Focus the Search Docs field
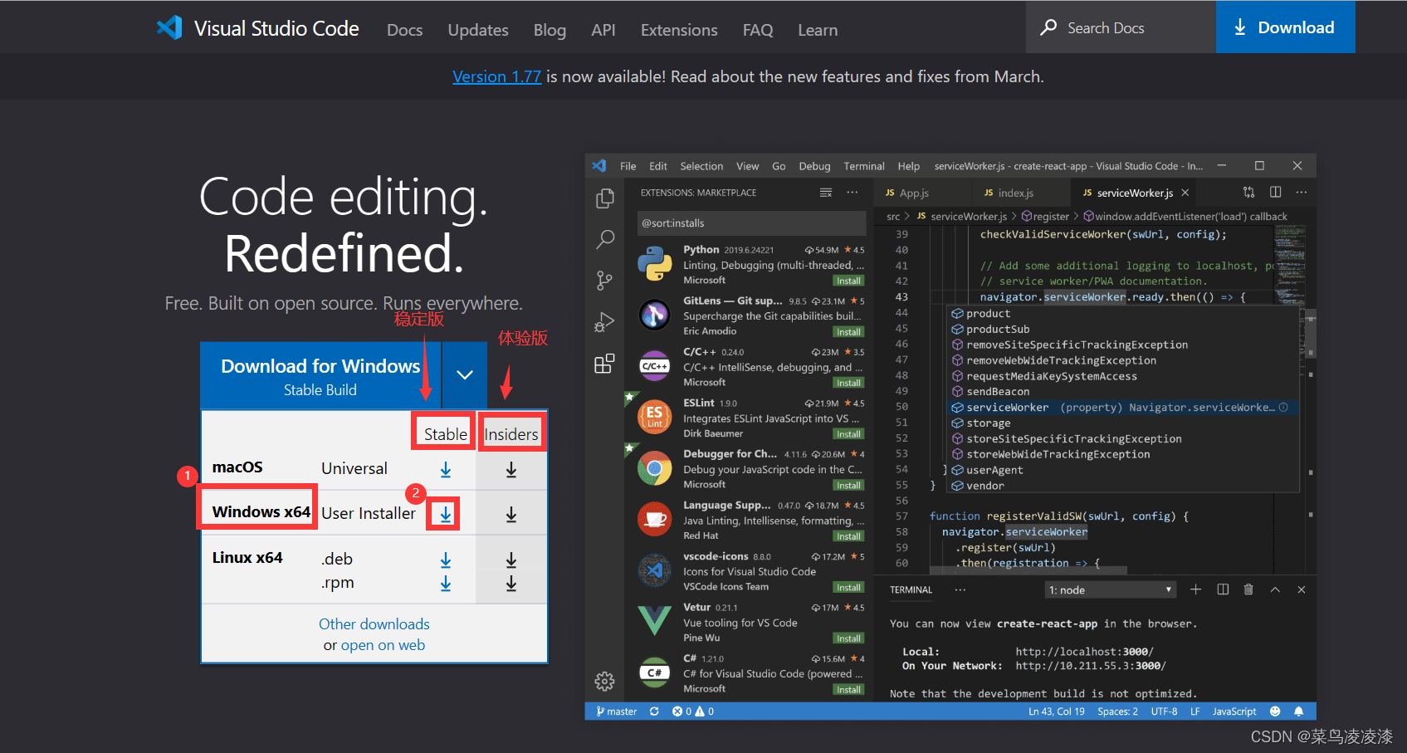Viewport: 1407px width, 753px height. tap(1121, 27)
